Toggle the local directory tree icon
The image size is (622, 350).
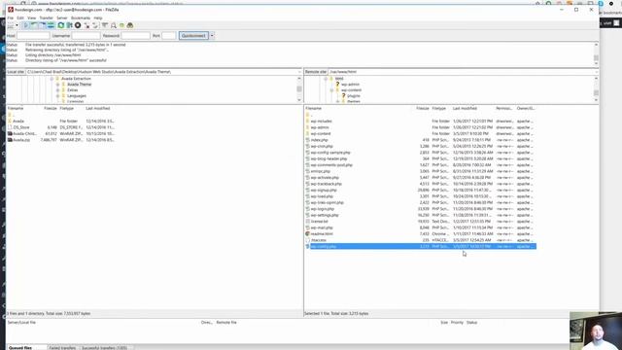(x=34, y=25)
